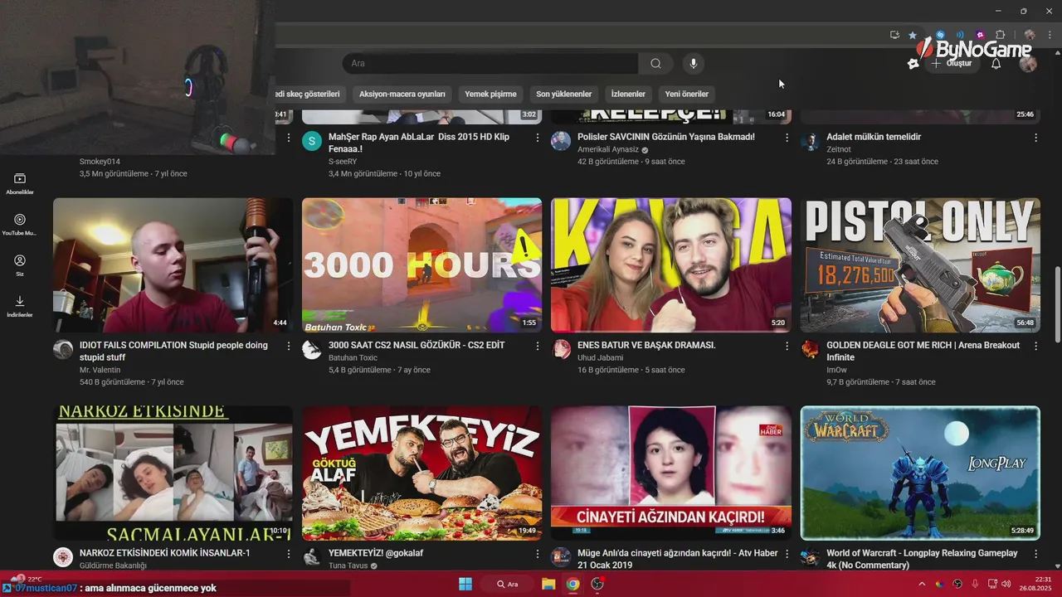The height and width of the screenshot is (597, 1062).
Task: Open File Explorer from the taskbar
Action: click(548, 584)
